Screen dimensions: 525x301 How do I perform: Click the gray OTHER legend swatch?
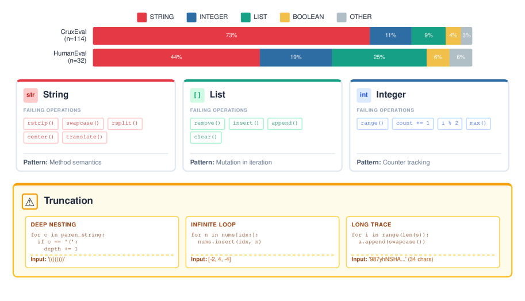coord(342,17)
